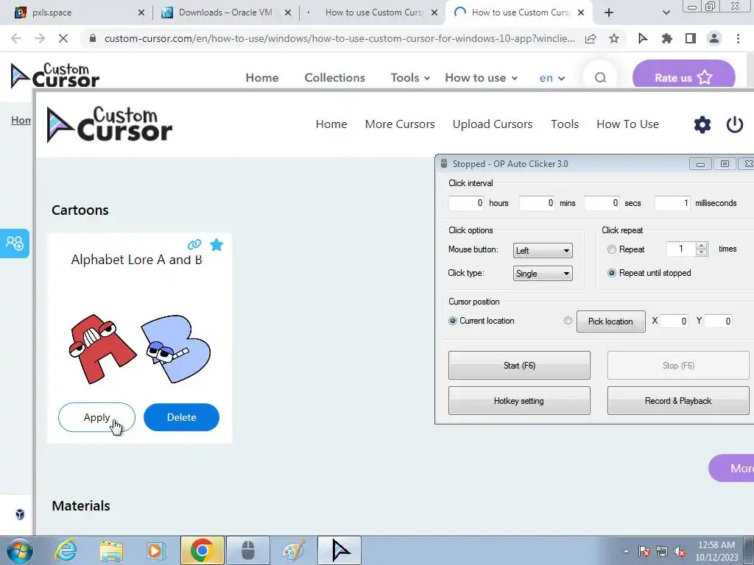Show hidden system tray icons

click(626, 551)
